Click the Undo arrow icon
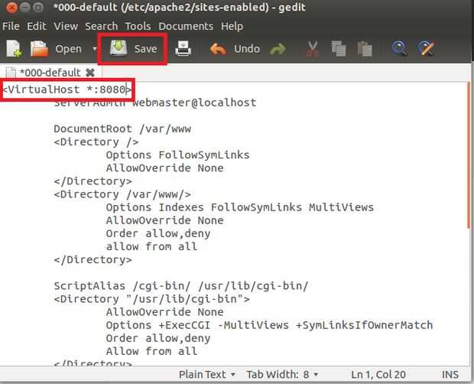The image size is (474, 384). (x=218, y=49)
